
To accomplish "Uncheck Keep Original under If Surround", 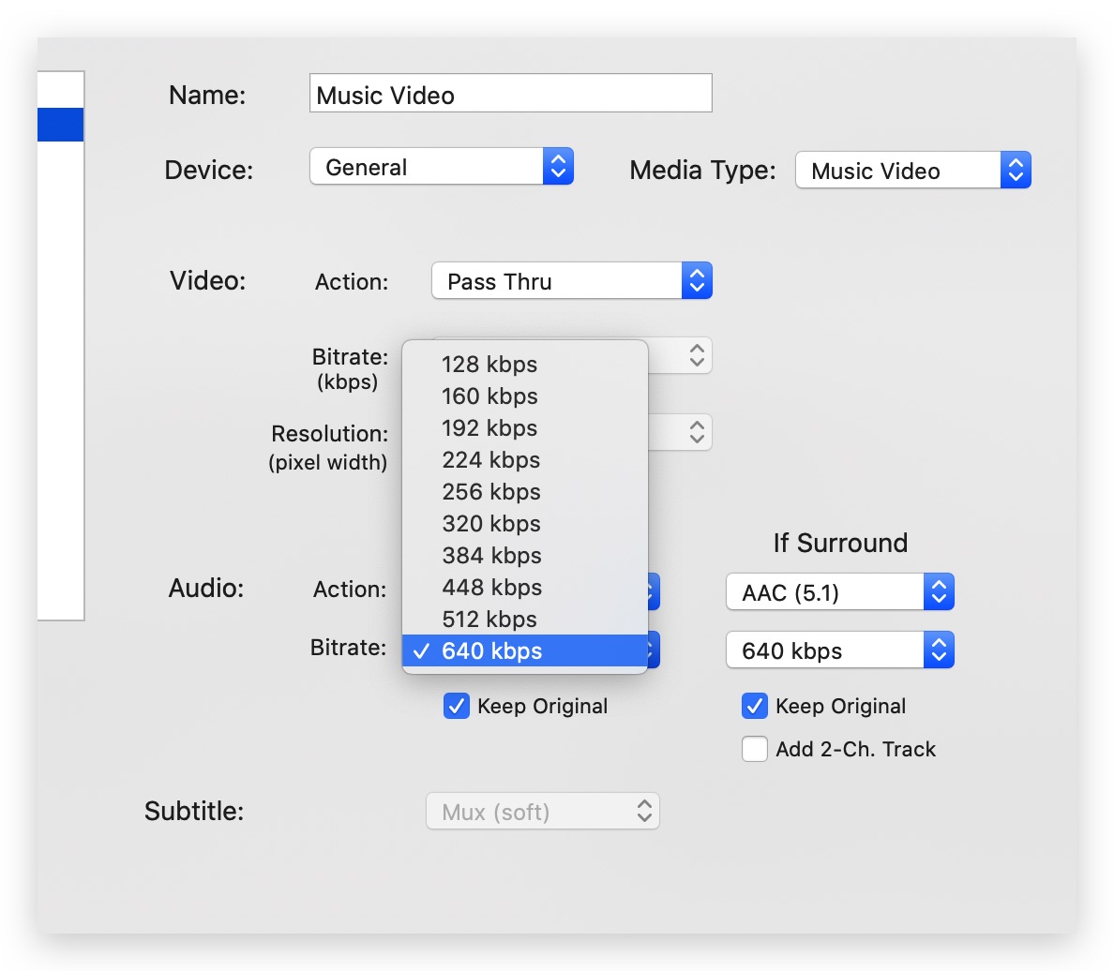I will pos(755,707).
